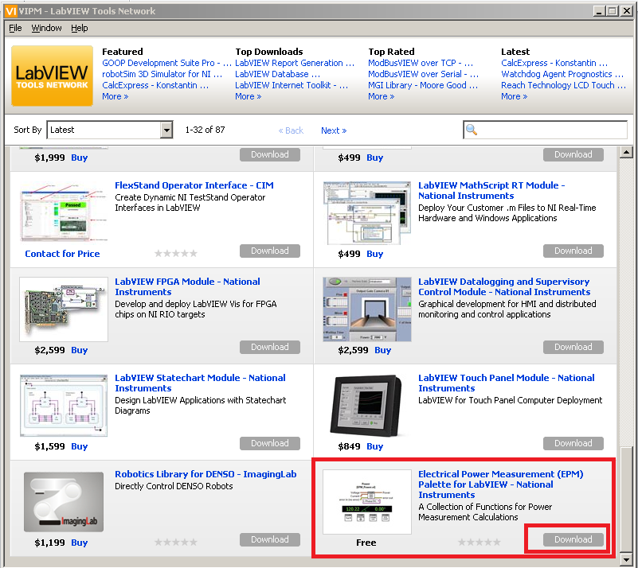Viewport: 638px width, 568px height.
Task: Open the File menu
Action: pos(15,27)
